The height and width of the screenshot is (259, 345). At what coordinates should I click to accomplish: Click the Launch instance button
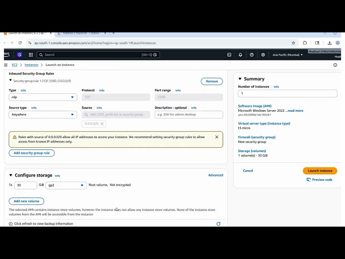click(x=320, y=171)
